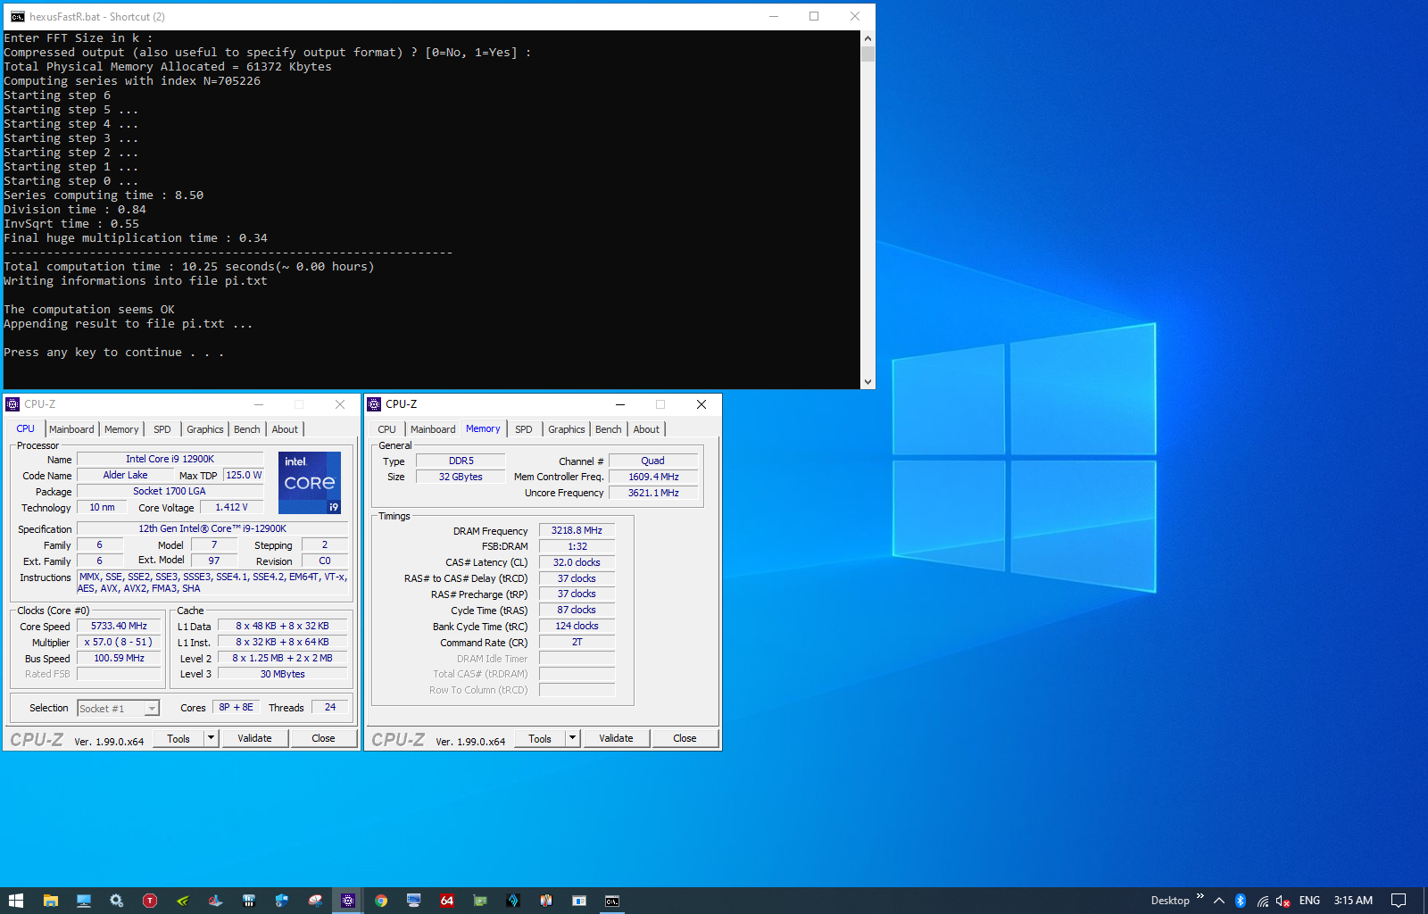Click Close button in left CPU-Z window
The image size is (1428, 914).
click(x=323, y=738)
